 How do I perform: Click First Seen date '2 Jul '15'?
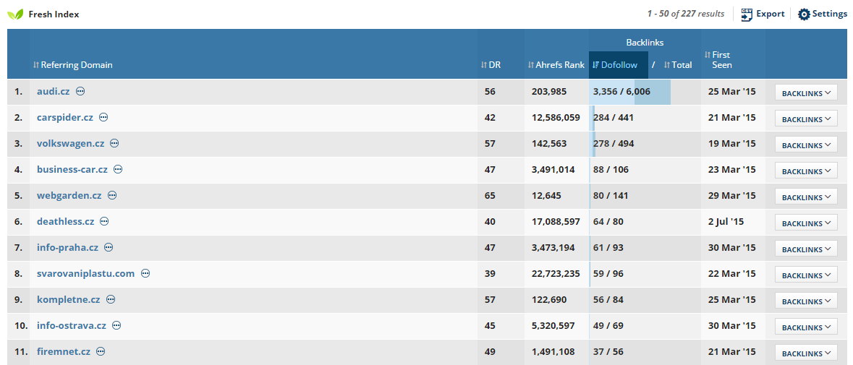click(726, 222)
